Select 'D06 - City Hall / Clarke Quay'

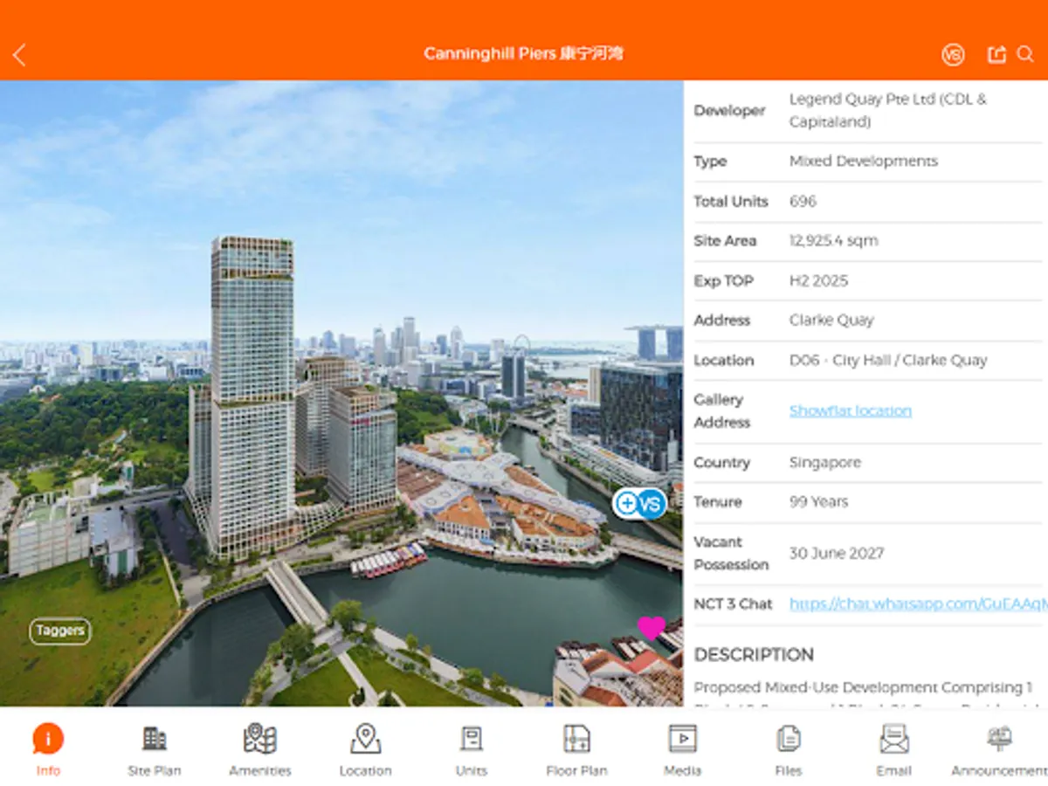tap(888, 360)
